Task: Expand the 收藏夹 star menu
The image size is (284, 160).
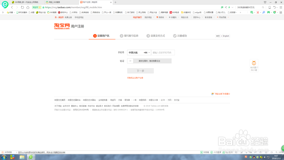Action: (x=174, y=17)
